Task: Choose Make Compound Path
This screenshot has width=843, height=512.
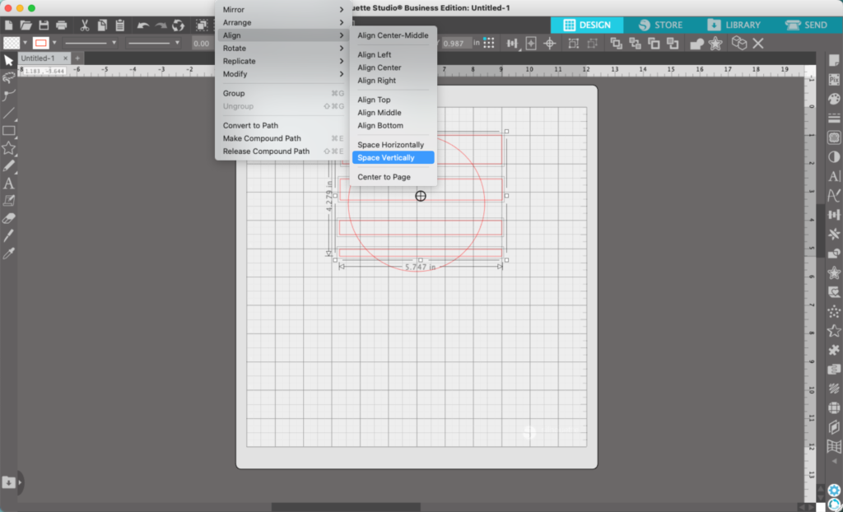Action: 283,138
